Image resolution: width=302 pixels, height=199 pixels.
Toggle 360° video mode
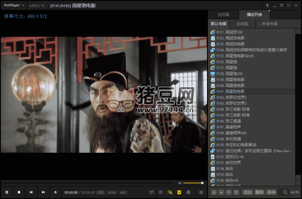coord(152,192)
